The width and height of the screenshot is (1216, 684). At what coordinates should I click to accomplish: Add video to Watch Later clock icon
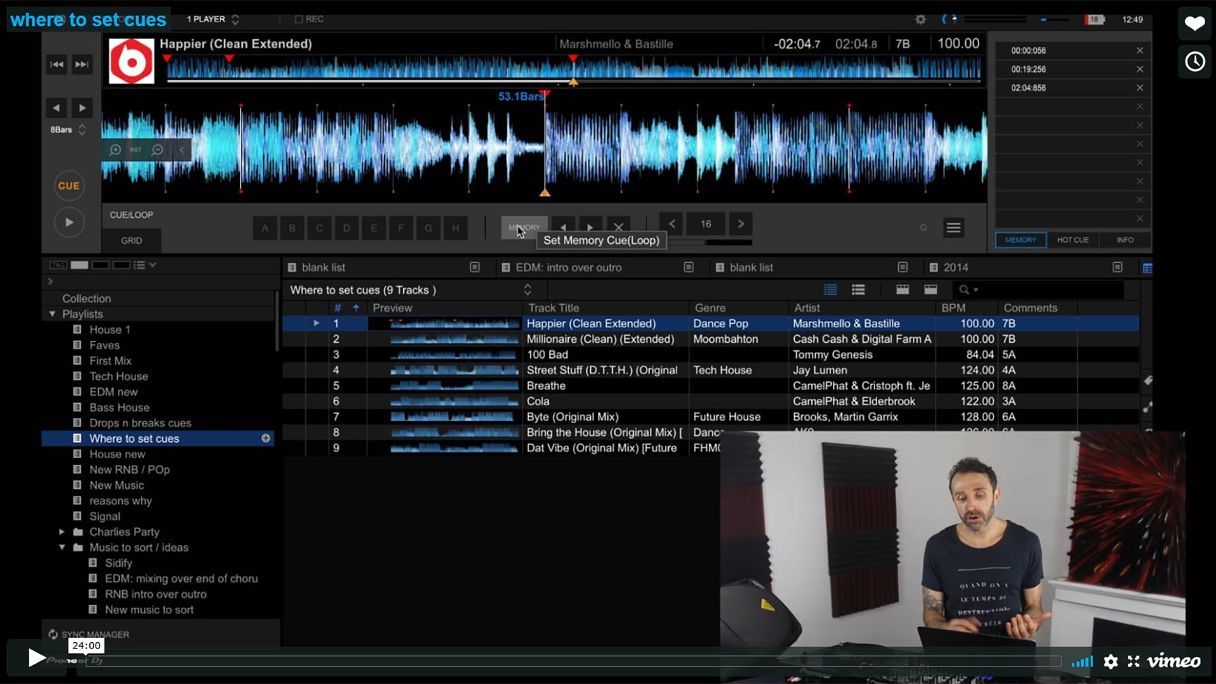click(1195, 61)
